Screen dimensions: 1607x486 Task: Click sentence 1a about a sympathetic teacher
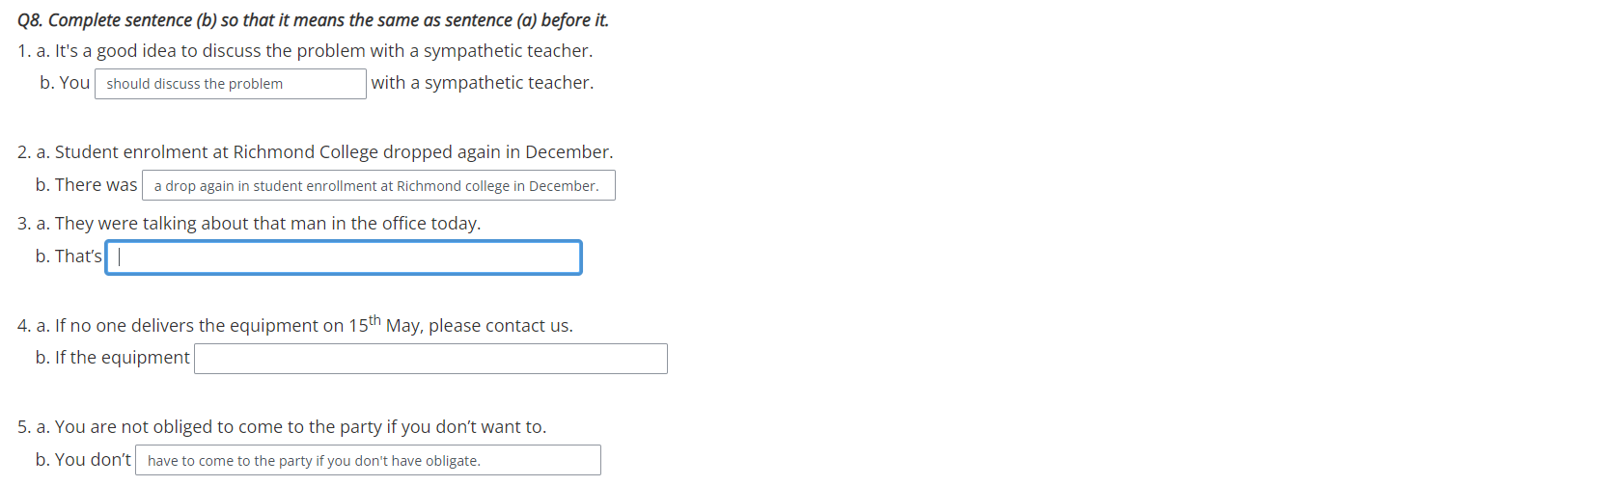tap(305, 51)
